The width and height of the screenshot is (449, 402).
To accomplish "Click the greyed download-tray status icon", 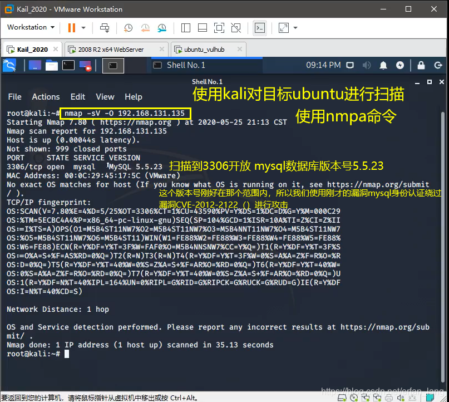I will click(412, 398).
